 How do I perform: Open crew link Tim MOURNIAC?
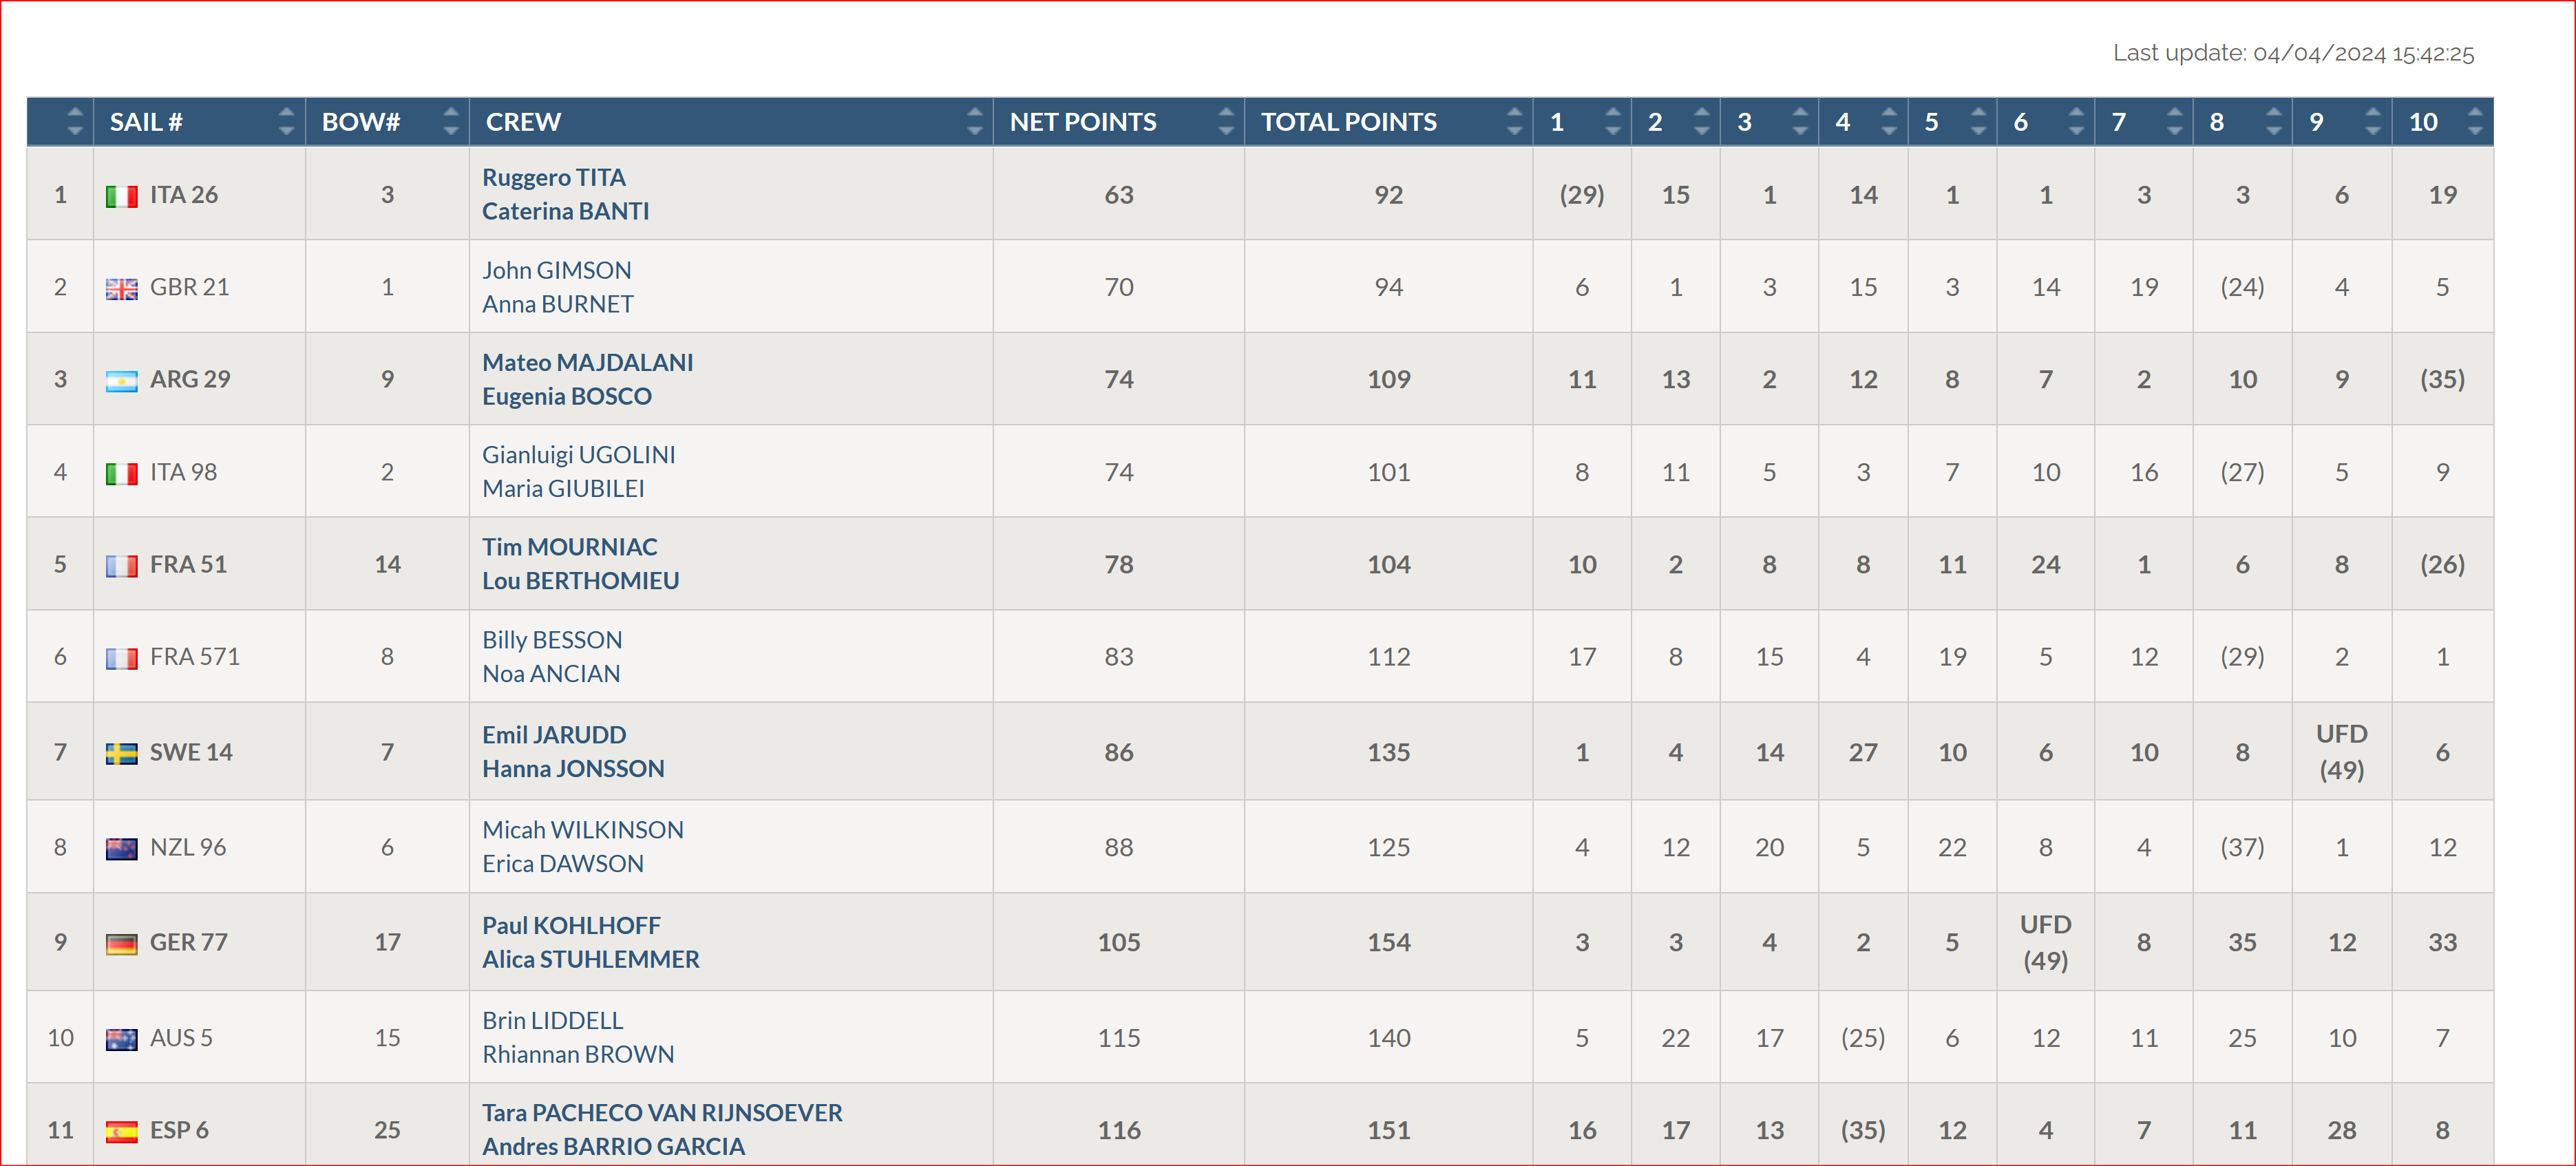click(570, 548)
